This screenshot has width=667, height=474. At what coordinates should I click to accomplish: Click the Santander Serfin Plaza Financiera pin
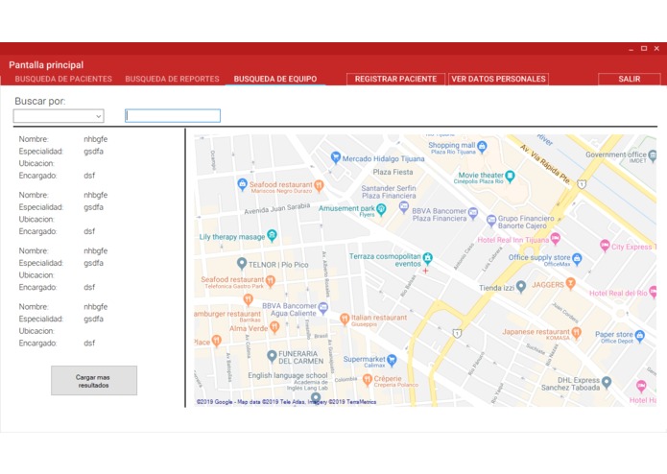404,207
